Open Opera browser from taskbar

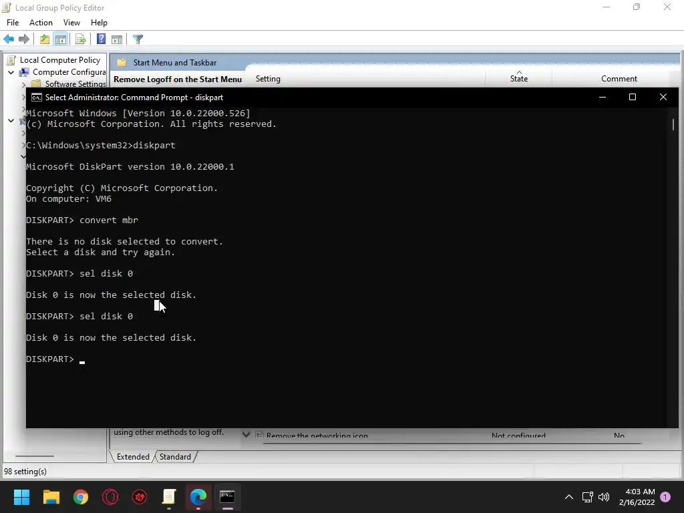click(110, 497)
